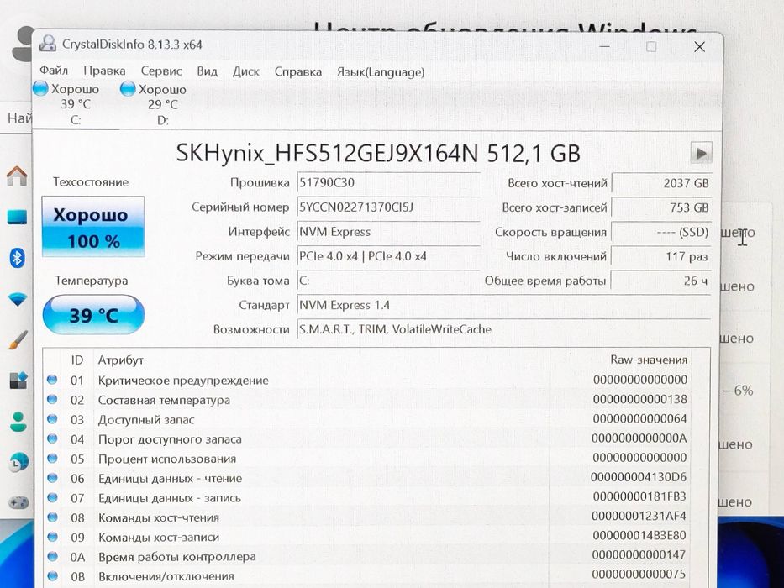Click raw value 00000000000138
The height and width of the screenshot is (588, 784).
tap(640, 399)
